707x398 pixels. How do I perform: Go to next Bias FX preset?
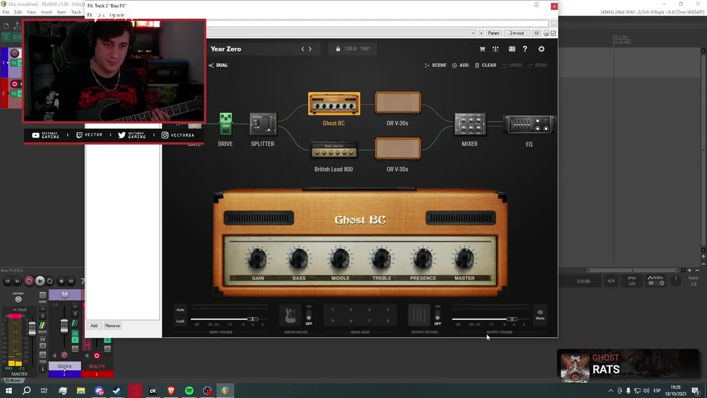pos(310,49)
